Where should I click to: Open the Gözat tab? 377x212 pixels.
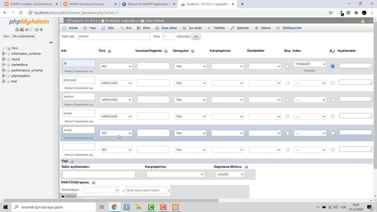(70, 28)
